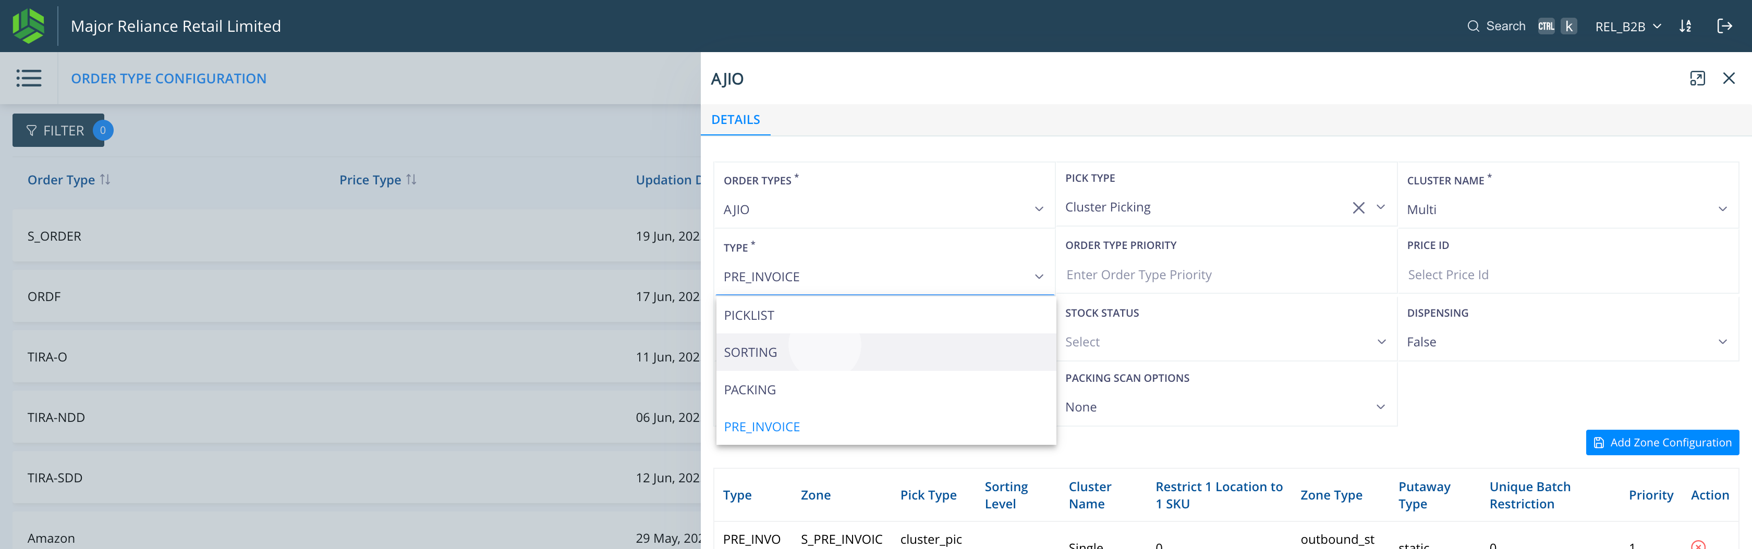Collapse the Type PRE_INVOICE dropdown

click(1039, 277)
